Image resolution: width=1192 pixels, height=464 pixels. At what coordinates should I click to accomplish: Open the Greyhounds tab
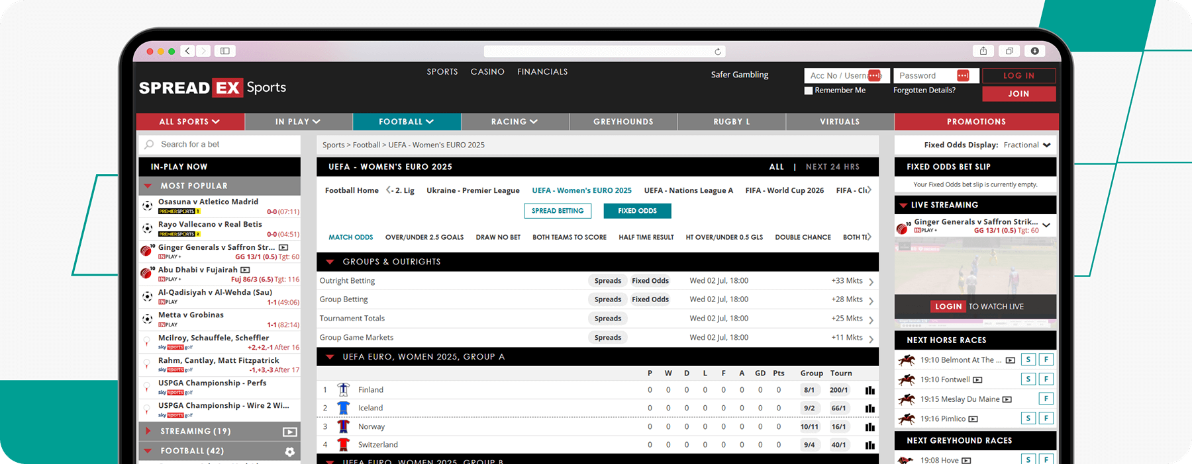[623, 122]
